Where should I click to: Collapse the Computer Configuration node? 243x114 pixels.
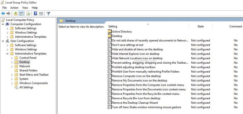[3, 24]
